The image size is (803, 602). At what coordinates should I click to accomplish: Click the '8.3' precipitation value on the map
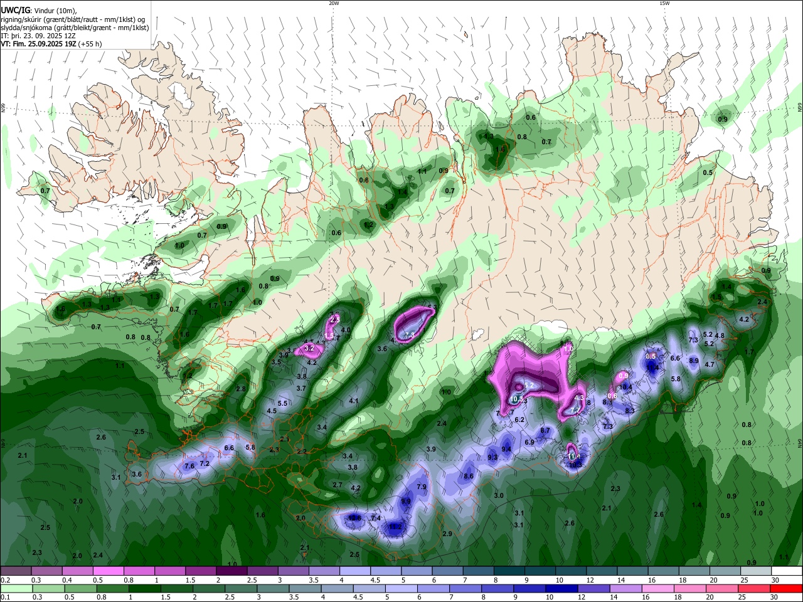click(x=630, y=411)
